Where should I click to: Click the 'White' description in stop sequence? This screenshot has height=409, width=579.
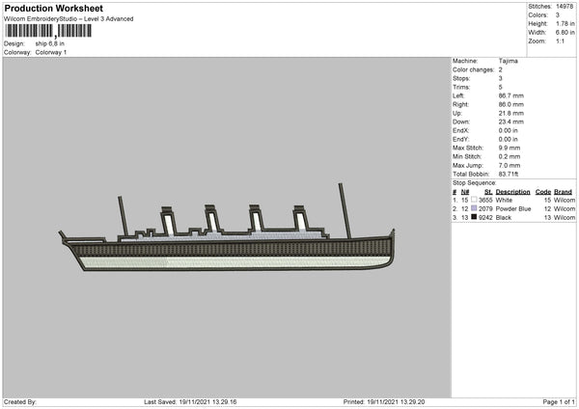click(x=504, y=200)
